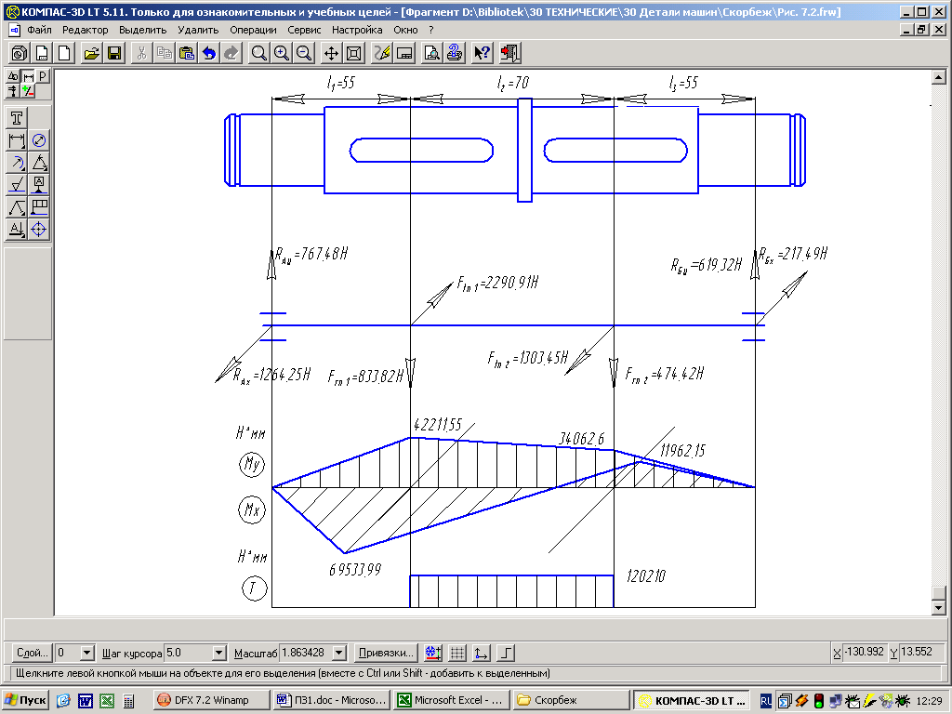Click the exit door icon
This screenshot has width=952, height=714.
pyautogui.click(x=510, y=53)
